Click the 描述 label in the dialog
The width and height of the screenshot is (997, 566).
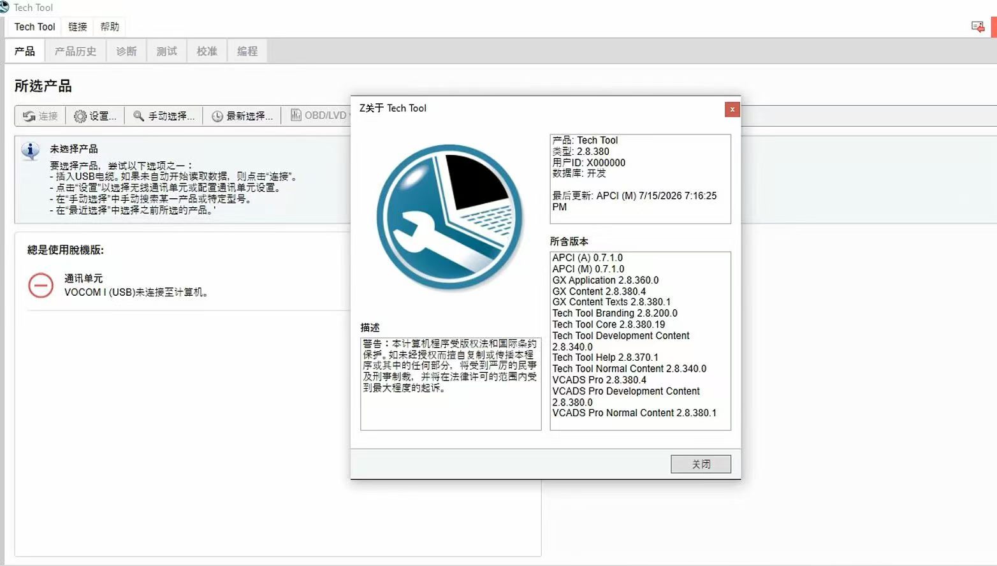coord(370,328)
